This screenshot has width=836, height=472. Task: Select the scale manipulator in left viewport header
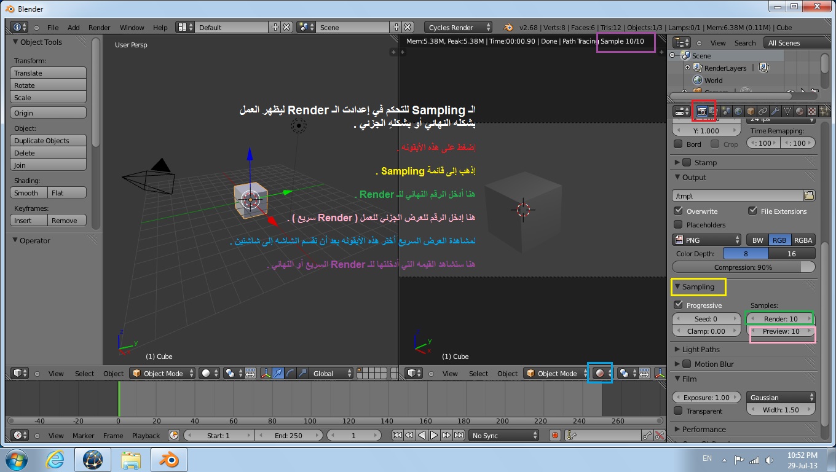click(302, 373)
